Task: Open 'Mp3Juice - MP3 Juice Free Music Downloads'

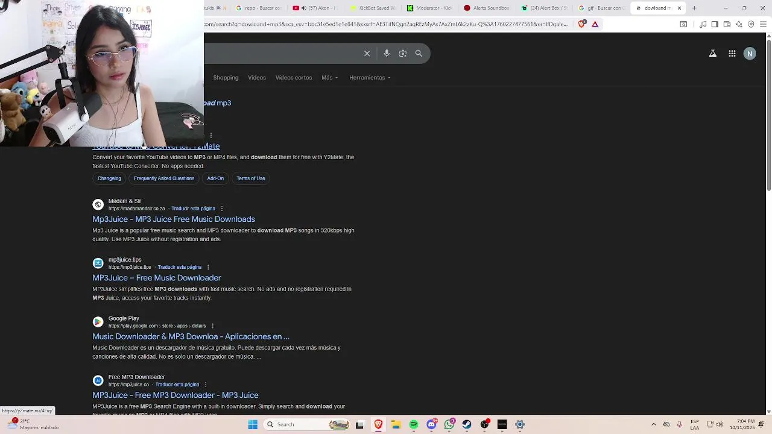Action: coord(174,219)
